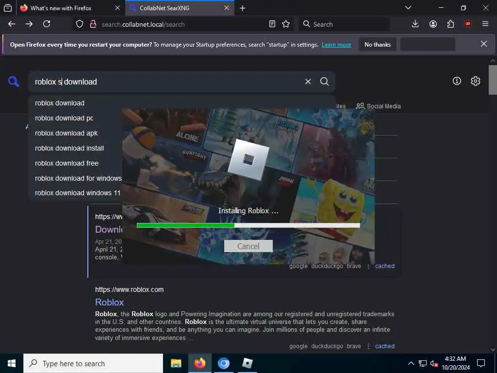Open the SearXNG about info icon

coord(457,81)
